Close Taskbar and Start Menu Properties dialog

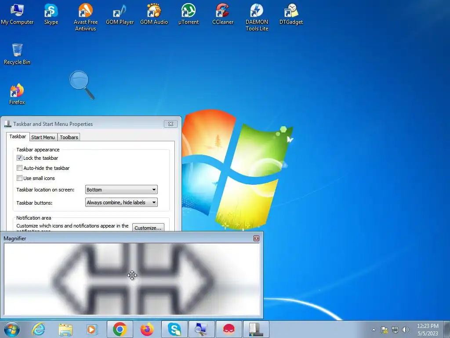pyautogui.click(x=171, y=124)
